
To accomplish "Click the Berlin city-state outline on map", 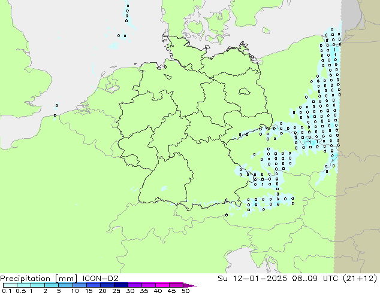I will pos(244,91).
